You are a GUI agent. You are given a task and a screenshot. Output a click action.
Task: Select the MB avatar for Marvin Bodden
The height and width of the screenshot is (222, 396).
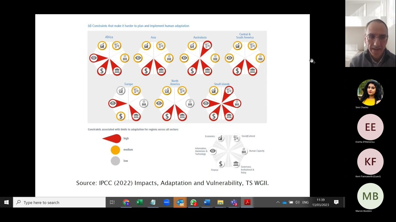[x=370, y=196]
